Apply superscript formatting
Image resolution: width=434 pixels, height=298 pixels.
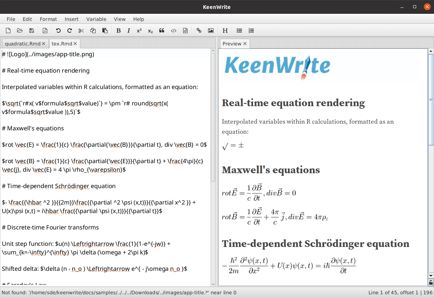pyautogui.click(x=139, y=31)
